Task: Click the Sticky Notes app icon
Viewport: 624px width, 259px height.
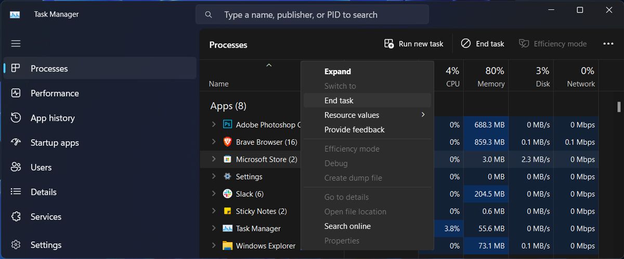Action: [227, 211]
